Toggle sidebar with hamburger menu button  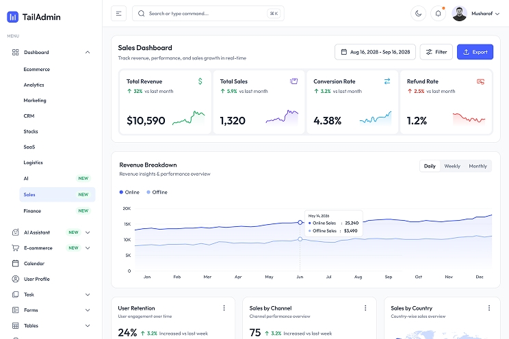119,14
